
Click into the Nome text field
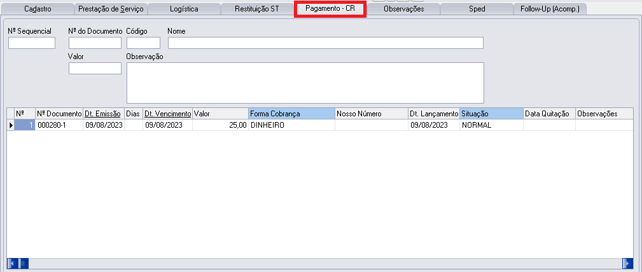[325, 43]
